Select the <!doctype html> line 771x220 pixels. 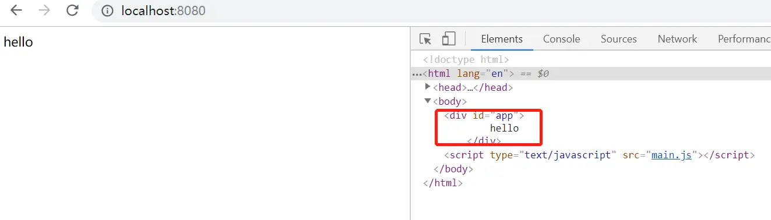pos(466,59)
